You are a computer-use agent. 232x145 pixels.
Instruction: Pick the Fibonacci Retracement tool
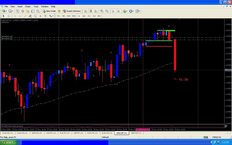tap(35, 16)
